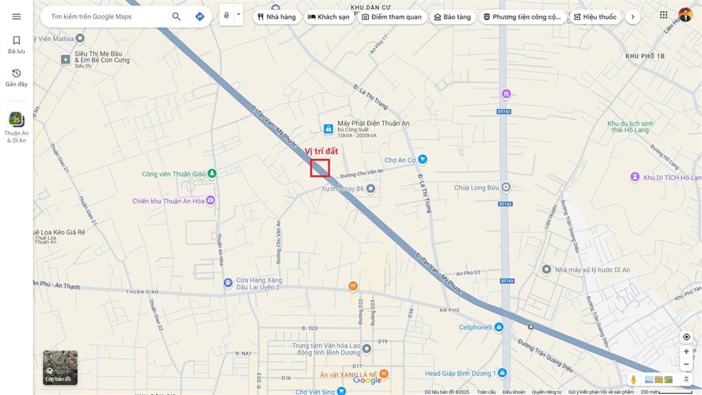702x395 pixels.
Task: Open the main hamburger menu
Action: point(16,16)
